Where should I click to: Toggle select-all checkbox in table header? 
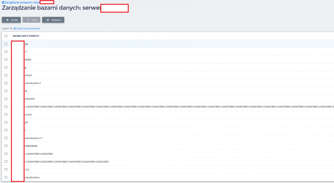pyautogui.click(x=6, y=36)
